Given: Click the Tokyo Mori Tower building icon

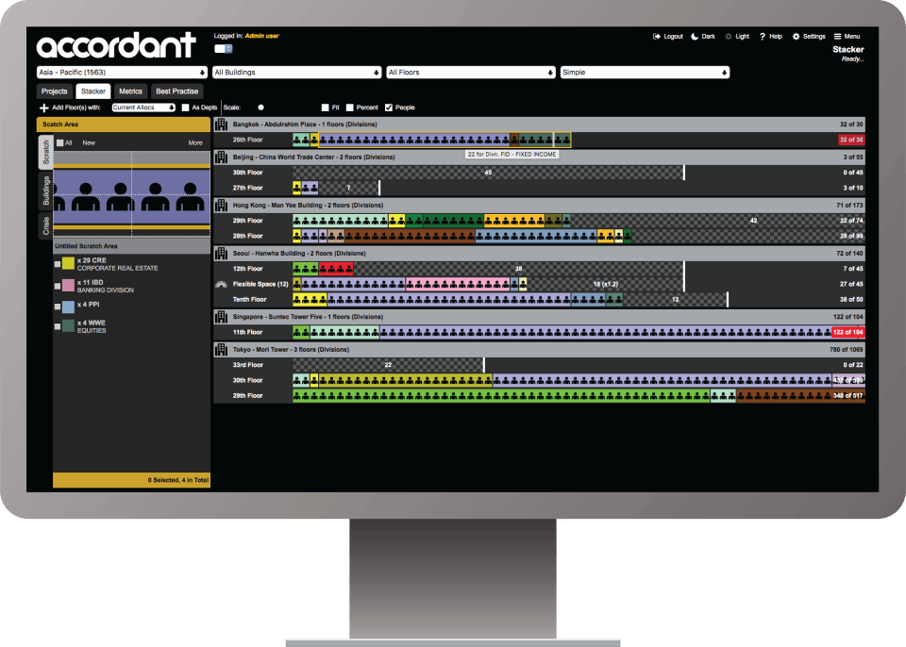Looking at the screenshot, I should click(x=221, y=350).
